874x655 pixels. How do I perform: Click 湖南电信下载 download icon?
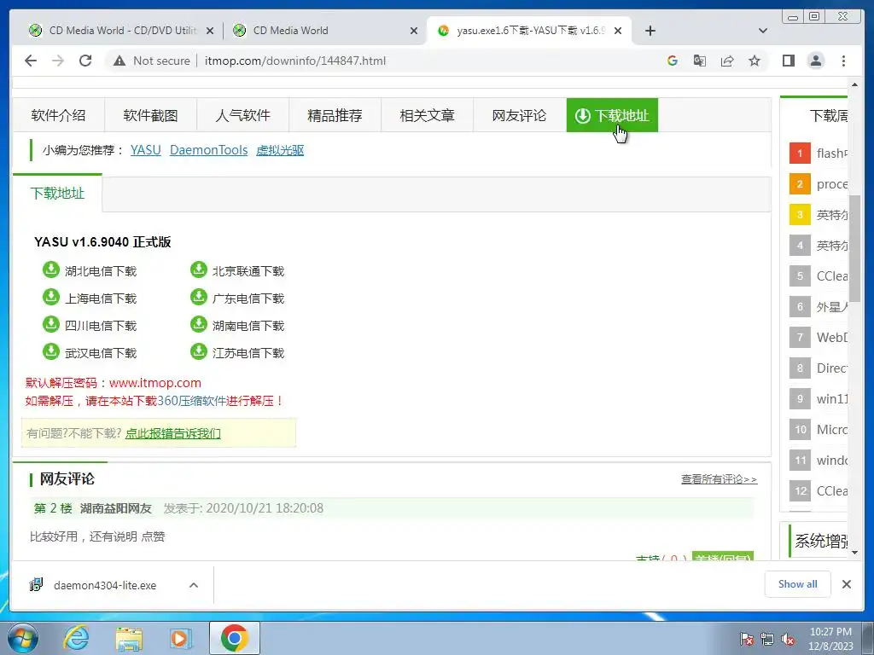coord(198,324)
